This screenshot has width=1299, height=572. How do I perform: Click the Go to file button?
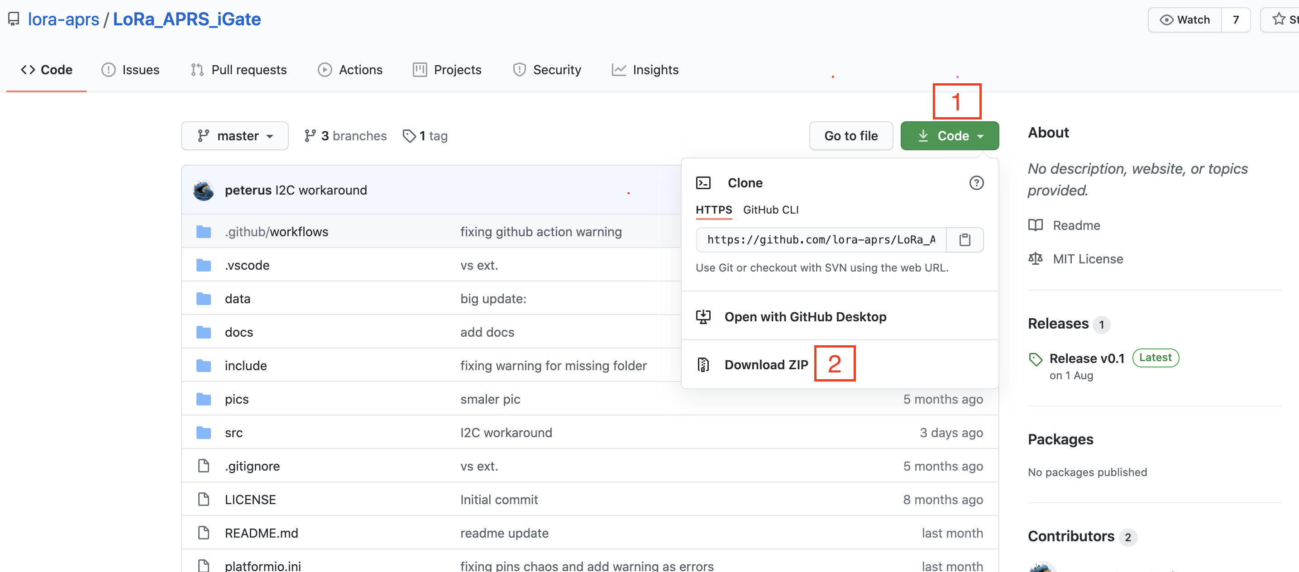pos(851,136)
